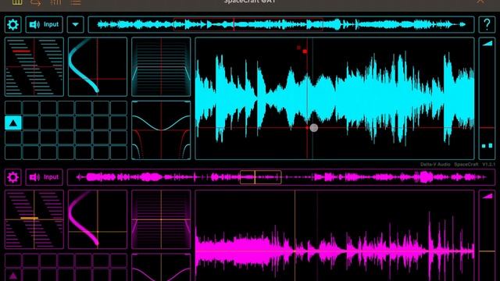Toggle the last pad in cyan grid's top row
Screen dimensions: 500x281
point(119,108)
